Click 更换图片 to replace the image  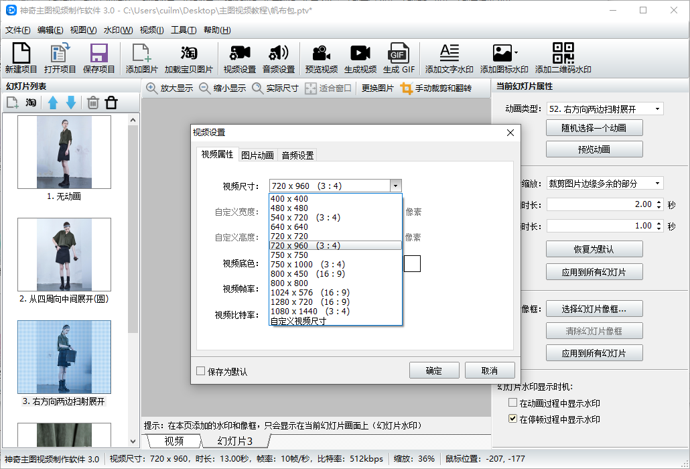[x=377, y=88]
